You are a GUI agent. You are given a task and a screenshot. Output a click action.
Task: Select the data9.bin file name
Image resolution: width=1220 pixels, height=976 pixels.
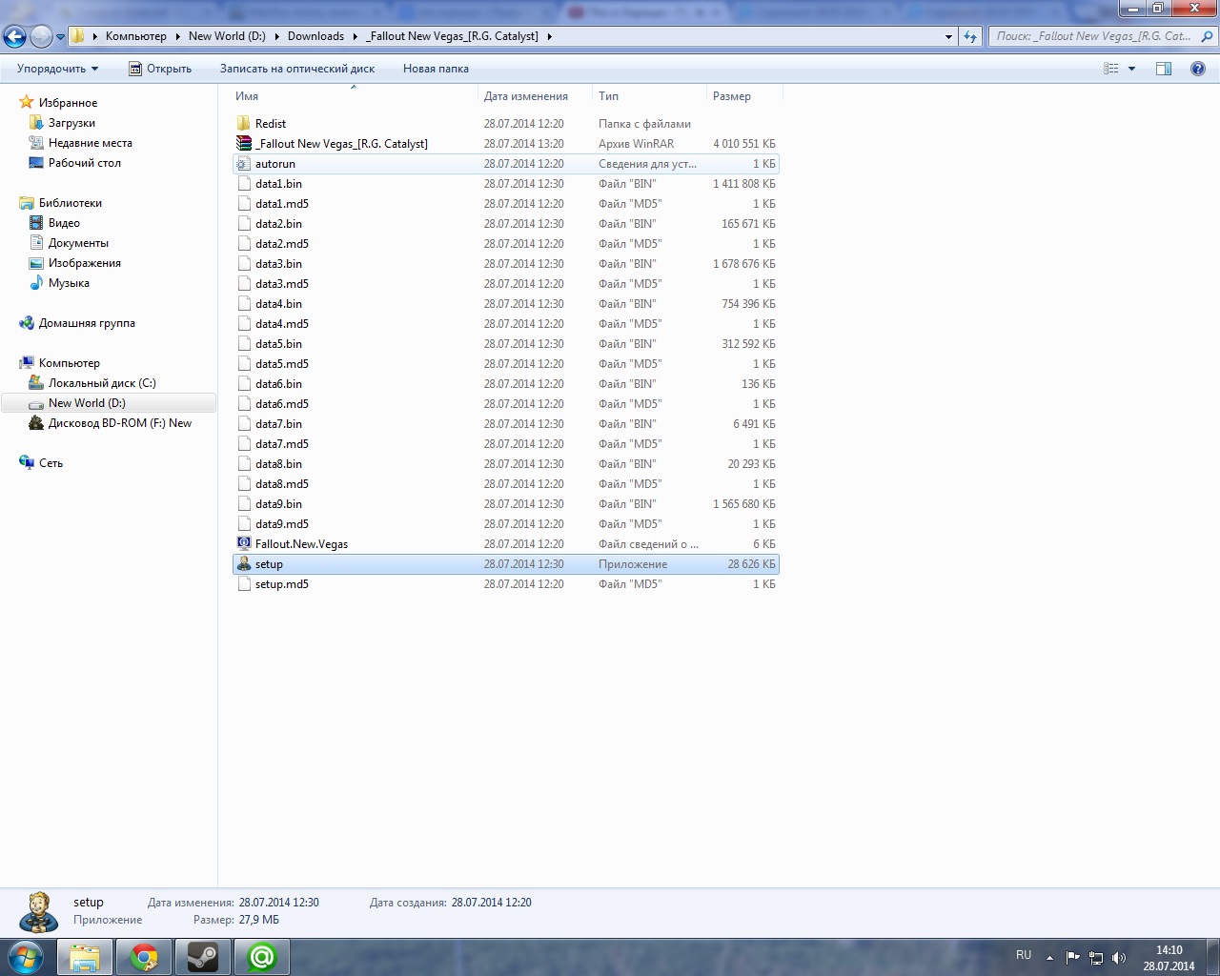click(x=278, y=504)
